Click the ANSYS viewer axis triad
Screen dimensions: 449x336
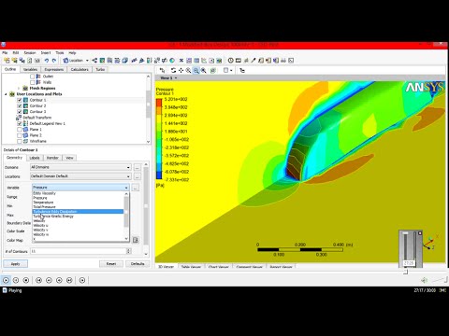[430, 243]
